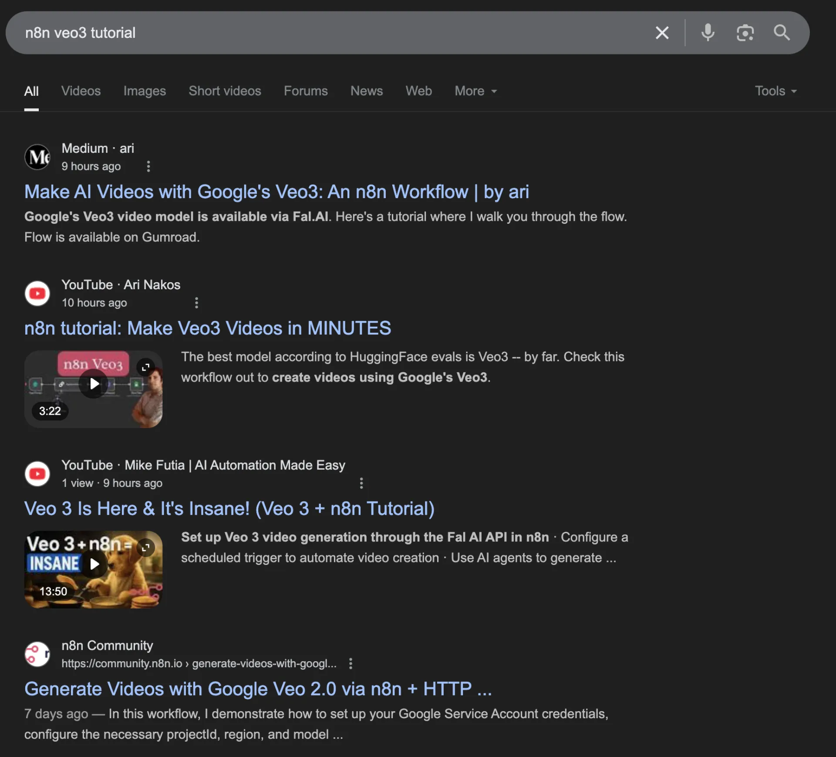Open Google Lens image search camera icon

coord(745,33)
